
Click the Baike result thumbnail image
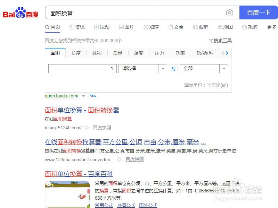[67, 194]
